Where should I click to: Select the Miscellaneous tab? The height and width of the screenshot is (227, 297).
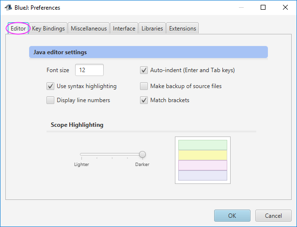pos(89,29)
